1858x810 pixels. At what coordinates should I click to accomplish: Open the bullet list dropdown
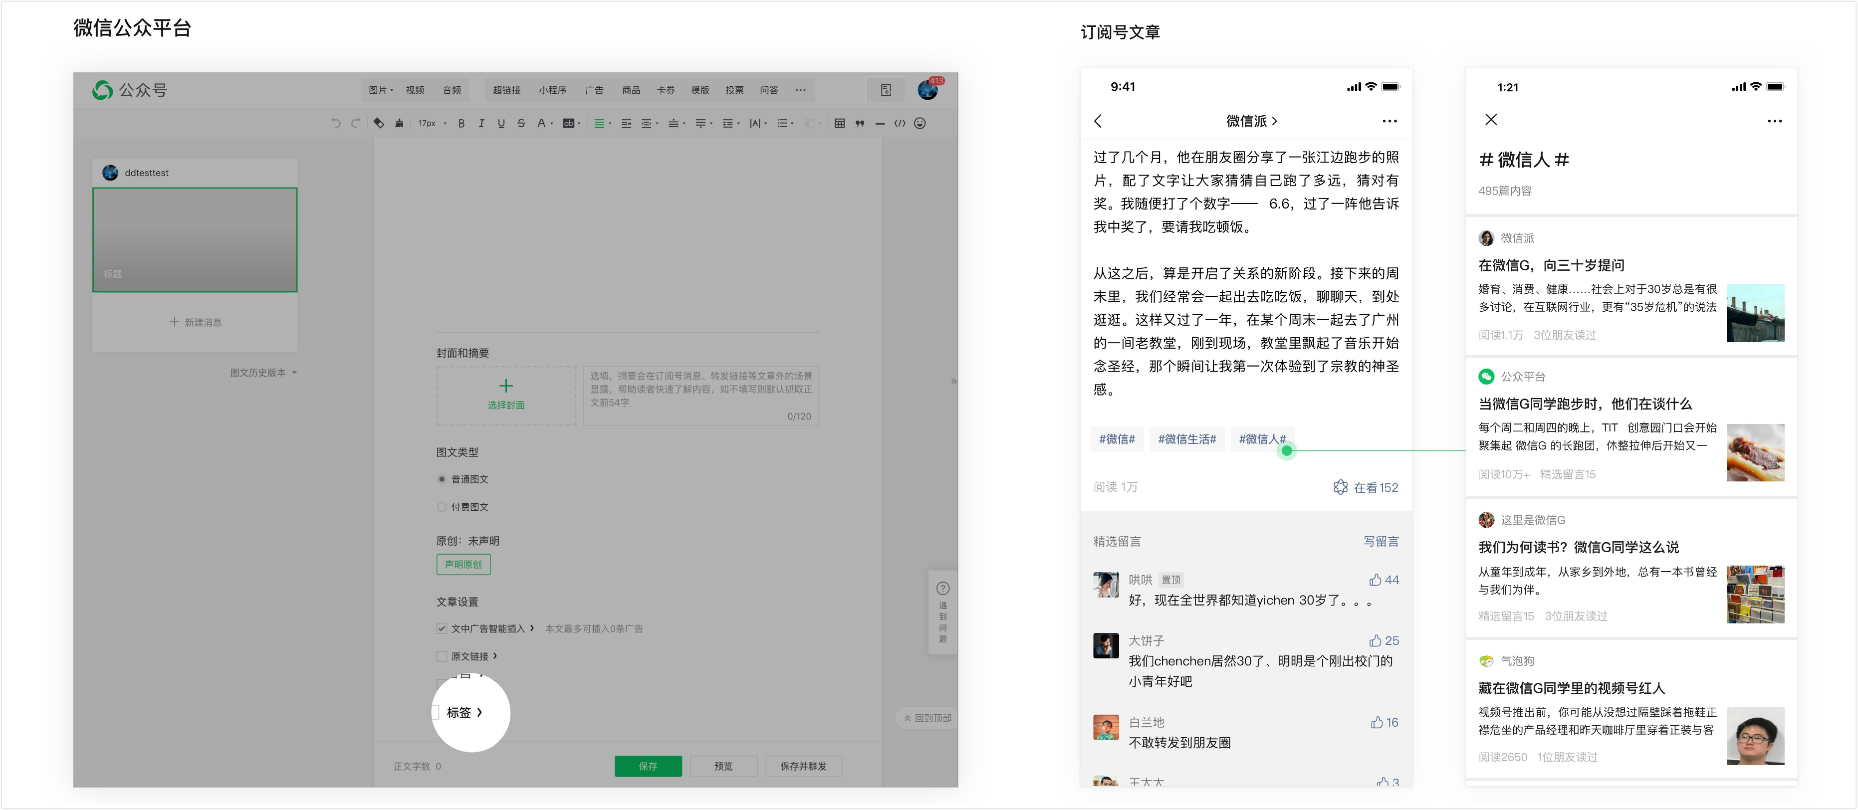(785, 123)
